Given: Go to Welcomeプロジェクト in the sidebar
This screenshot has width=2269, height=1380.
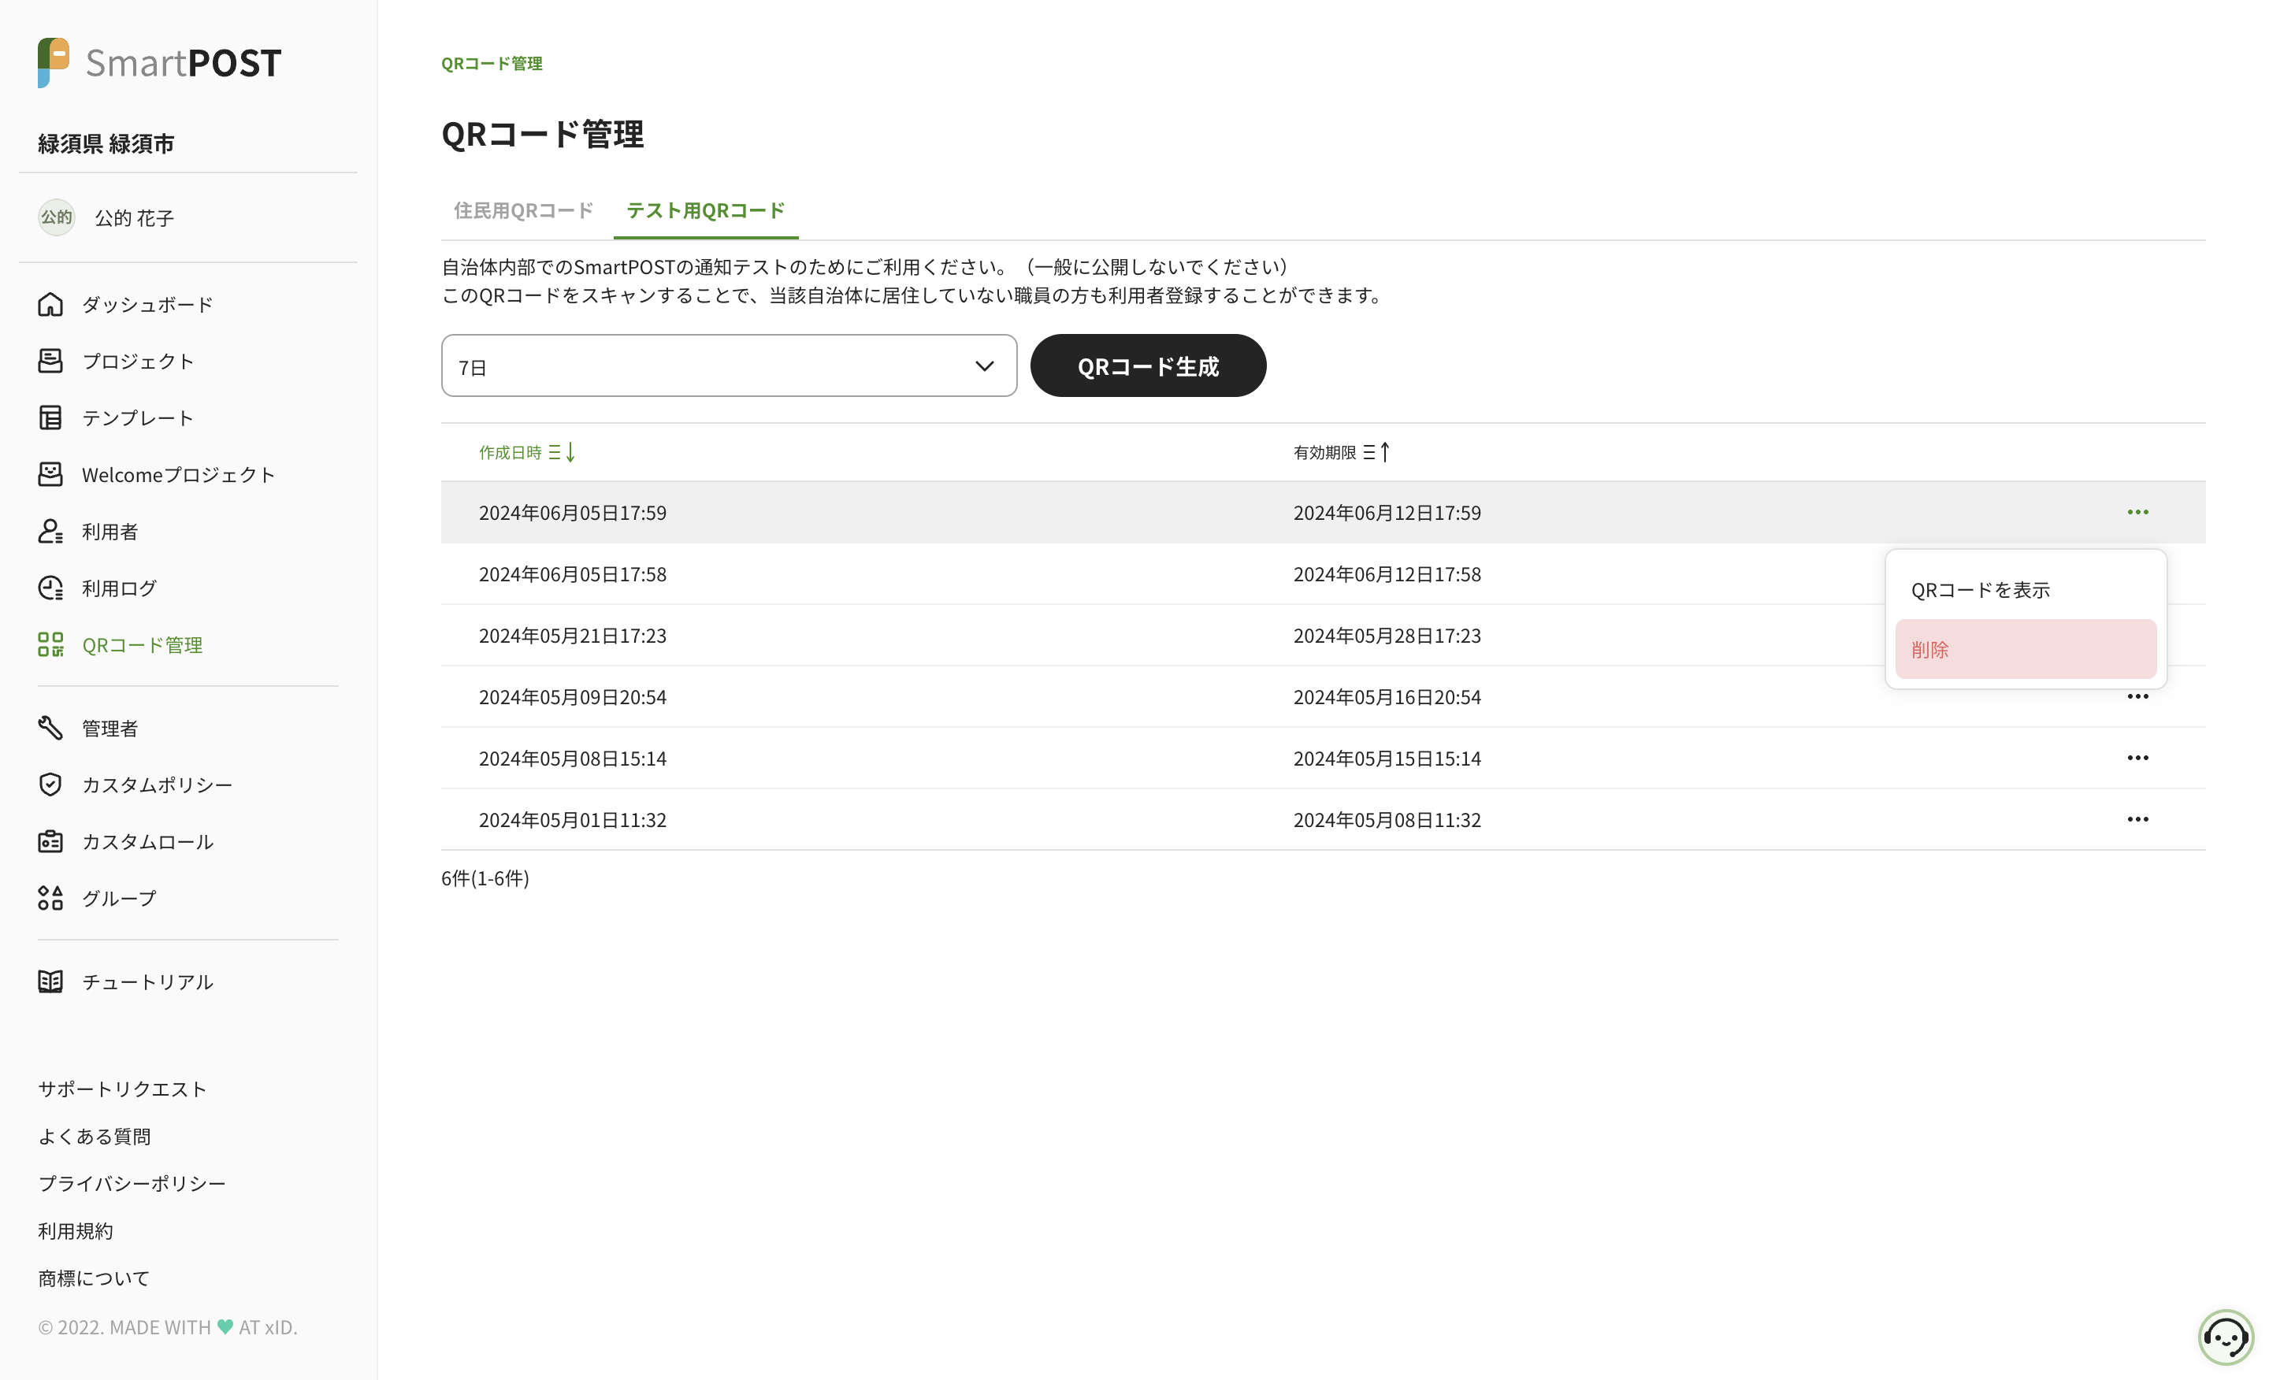Looking at the screenshot, I should pyautogui.click(x=179, y=474).
